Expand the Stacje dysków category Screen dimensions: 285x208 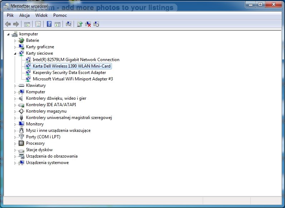15,150
